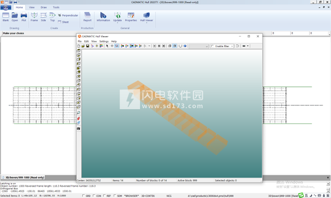The height and width of the screenshot is (198, 331).
Task: Switch to the Draw ribbon tab
Action: [x=44, y=8]
